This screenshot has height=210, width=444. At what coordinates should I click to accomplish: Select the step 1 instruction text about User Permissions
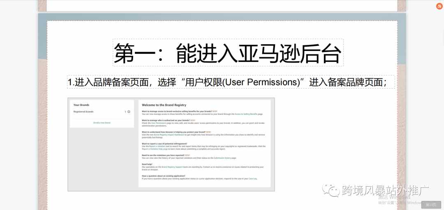point(231,82)
